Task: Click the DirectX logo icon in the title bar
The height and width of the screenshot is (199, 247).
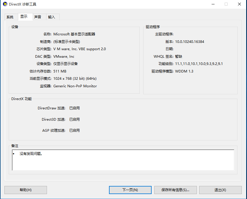Action: [x=5, y=4]
